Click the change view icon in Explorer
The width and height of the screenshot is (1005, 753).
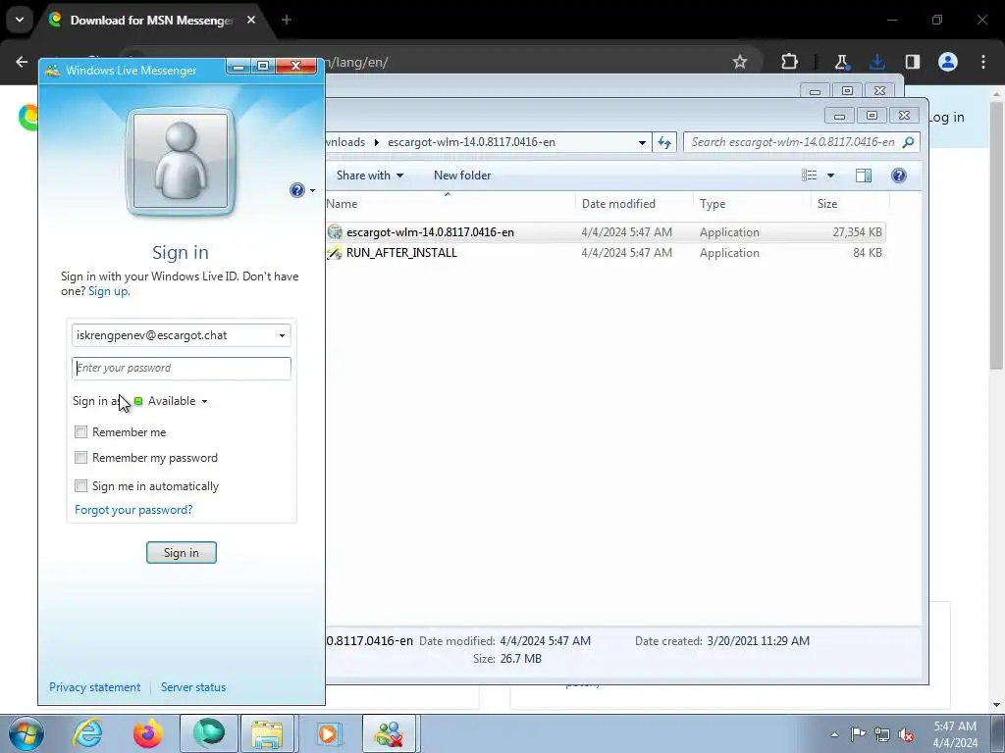pyautogui.click(x=810, y=176)
